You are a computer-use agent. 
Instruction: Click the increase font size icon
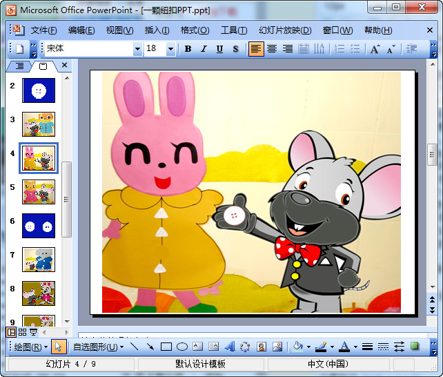click(x=375, y=49)
